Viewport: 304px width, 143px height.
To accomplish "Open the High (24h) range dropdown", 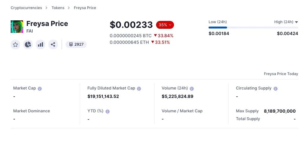I will pos(286,22).
